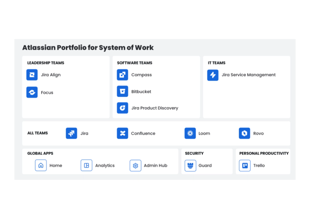Image resolution: width=310 pixels, height=219 pixels.
Task: Click the Rovo hexagon icon
Action: coord(245,133)
